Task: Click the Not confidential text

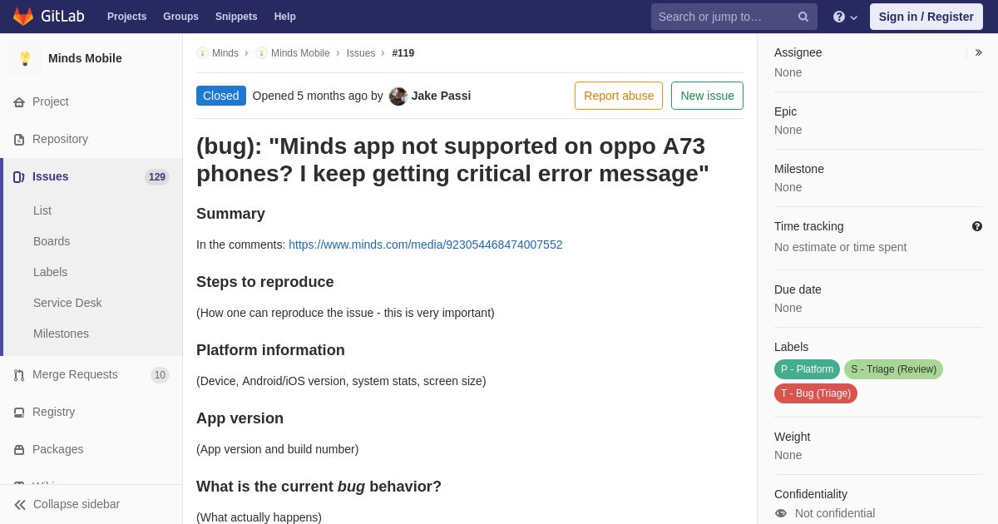Action: 835,513
